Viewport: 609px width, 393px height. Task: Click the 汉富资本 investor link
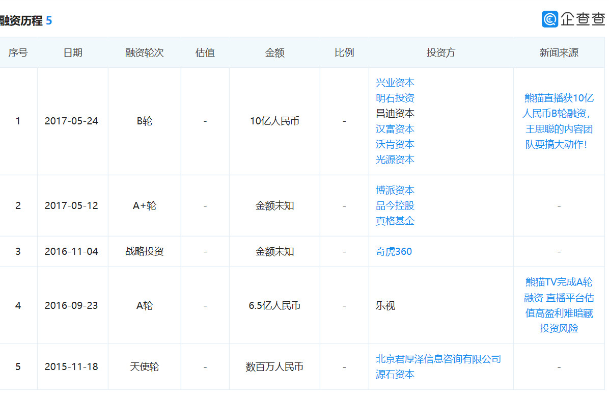(x=395, y=129)
